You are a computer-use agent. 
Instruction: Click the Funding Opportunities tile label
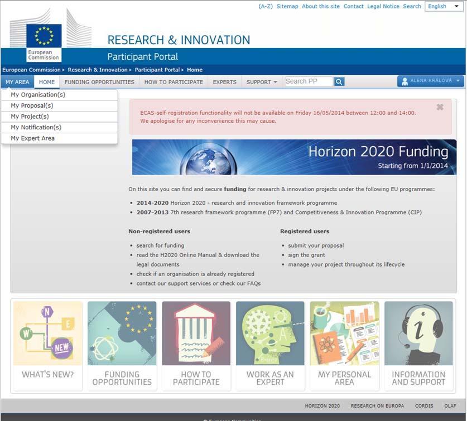point(122,378)
